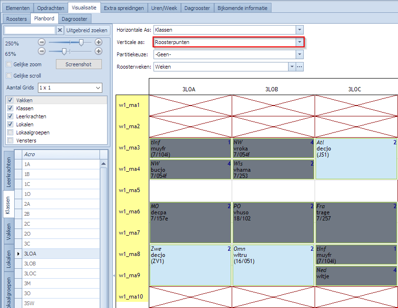Image resolution: width=398 pixels, height=308 pixels.
Task: Select the vertical Vakken side tab
Action: 9,231
